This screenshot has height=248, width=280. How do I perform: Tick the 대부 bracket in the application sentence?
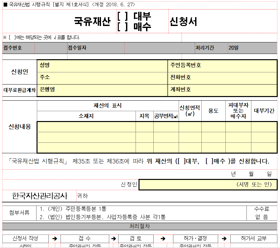182,161
